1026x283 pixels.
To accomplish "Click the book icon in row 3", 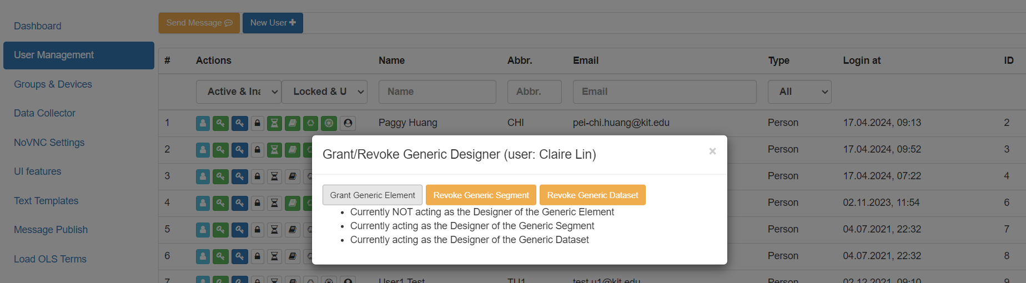I will pyautogui.click(x=293, y=176).
